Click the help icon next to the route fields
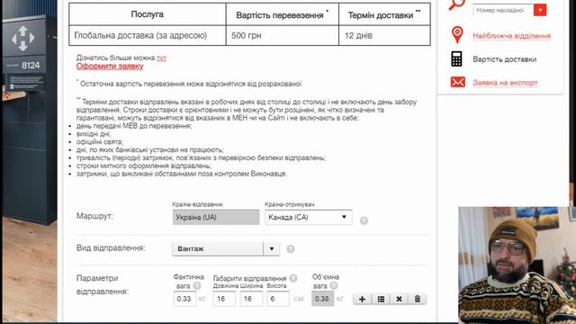Screen dimensions: 576x324 pos(364,220)
